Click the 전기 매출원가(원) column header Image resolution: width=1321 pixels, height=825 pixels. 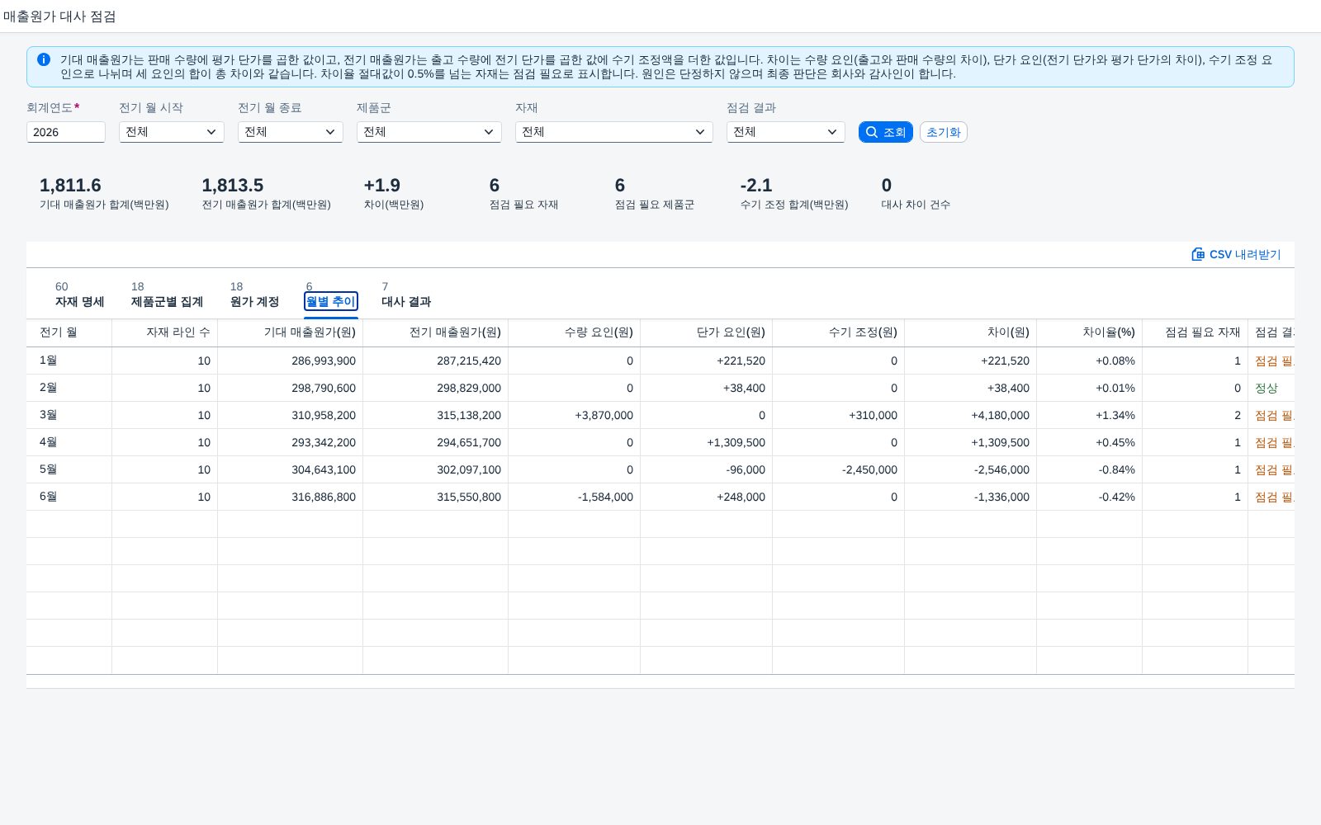pos(436,332)
